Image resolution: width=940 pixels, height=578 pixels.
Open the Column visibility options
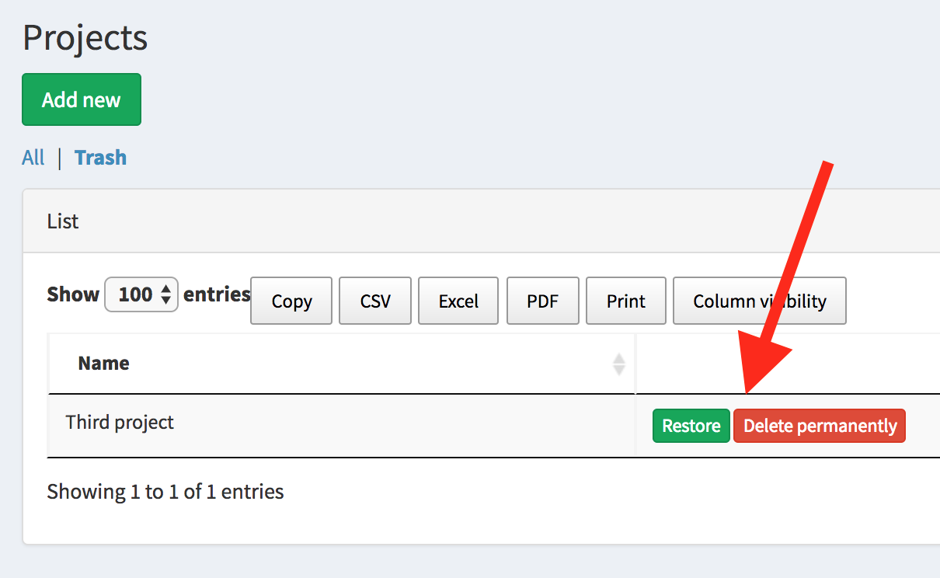pos(759,301)
